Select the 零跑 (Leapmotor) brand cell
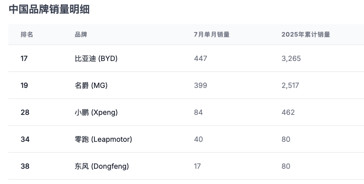 pos(103,139)
